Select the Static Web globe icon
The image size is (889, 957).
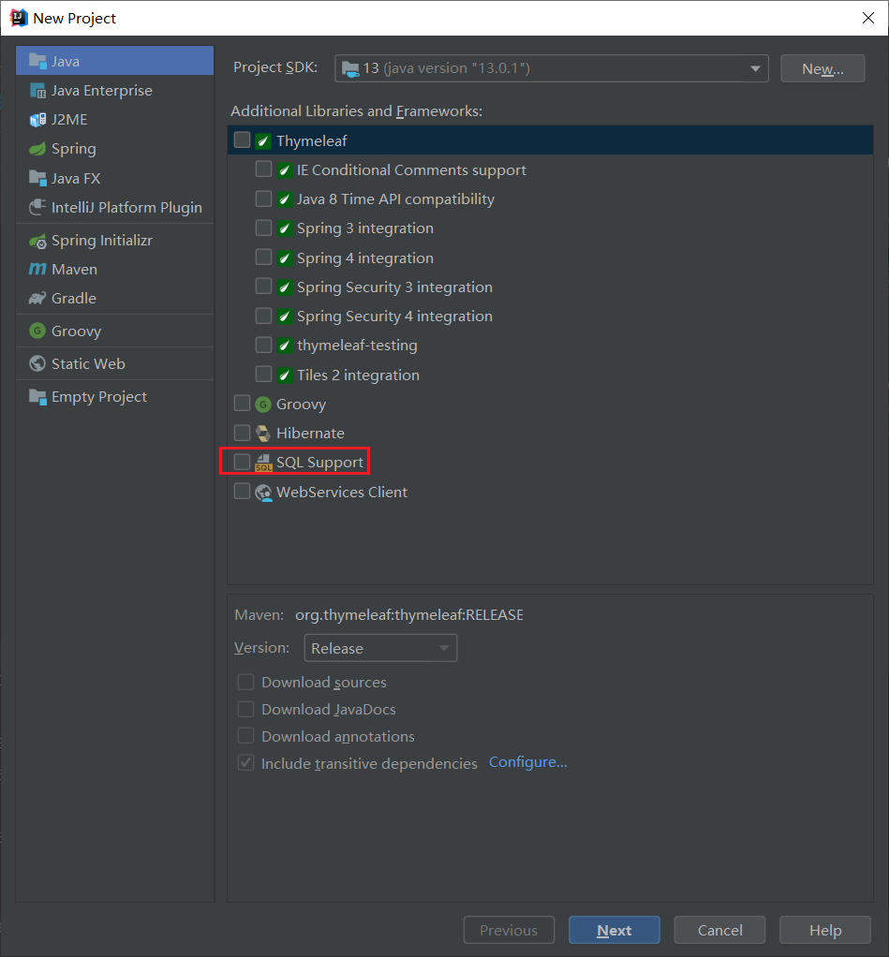point(37,363)
